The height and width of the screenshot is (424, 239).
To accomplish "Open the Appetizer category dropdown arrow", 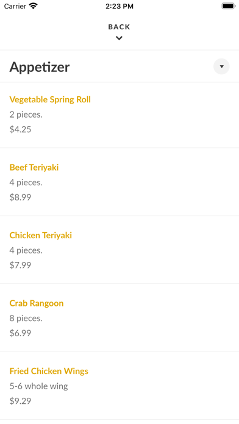I will [x=221, y=66].
